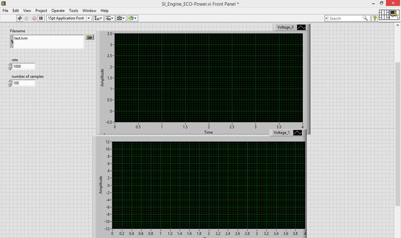401x238 pixels.
Task: Click the LabVIEW window icon in title bar
Action: [x=3, y=3]
